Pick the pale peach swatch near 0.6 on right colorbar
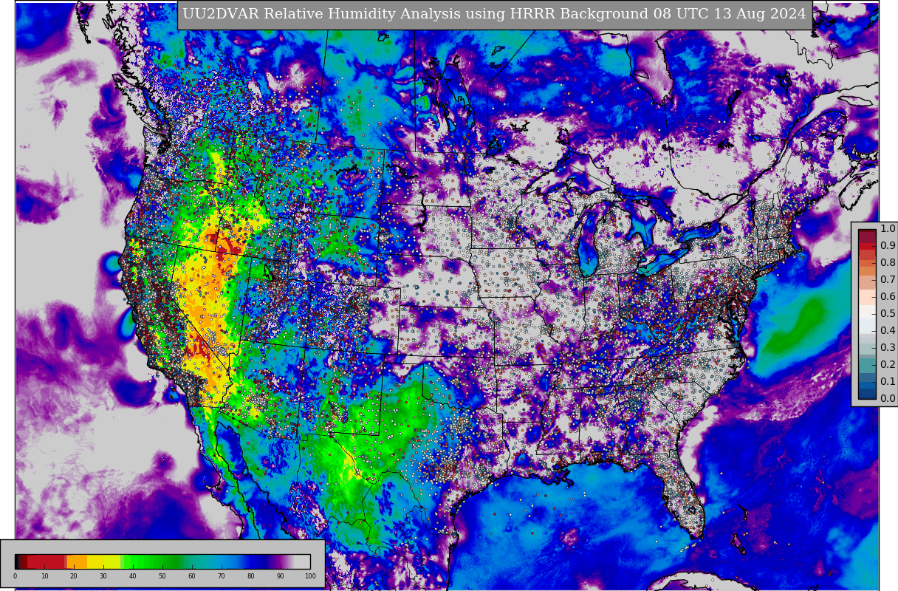Viewport: 898px width, 591px height. coord(867,297)
